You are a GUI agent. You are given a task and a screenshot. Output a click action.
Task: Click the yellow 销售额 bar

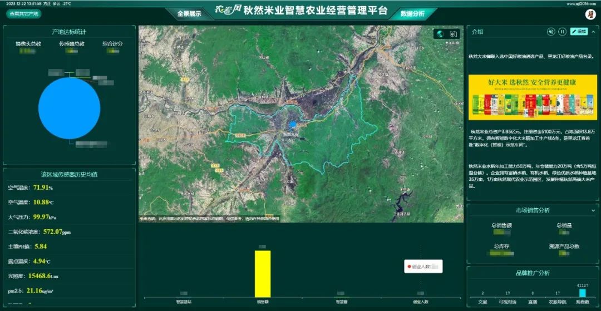tap(262, 273)
